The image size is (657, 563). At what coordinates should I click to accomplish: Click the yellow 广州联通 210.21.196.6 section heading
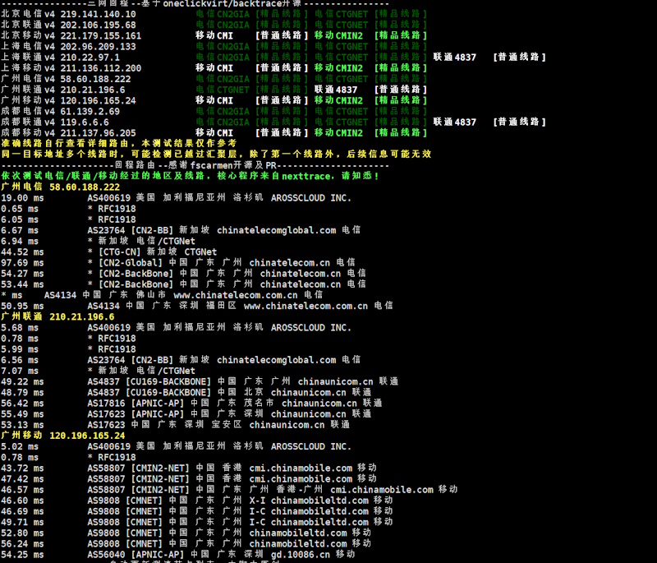click(x=57, y=316)
